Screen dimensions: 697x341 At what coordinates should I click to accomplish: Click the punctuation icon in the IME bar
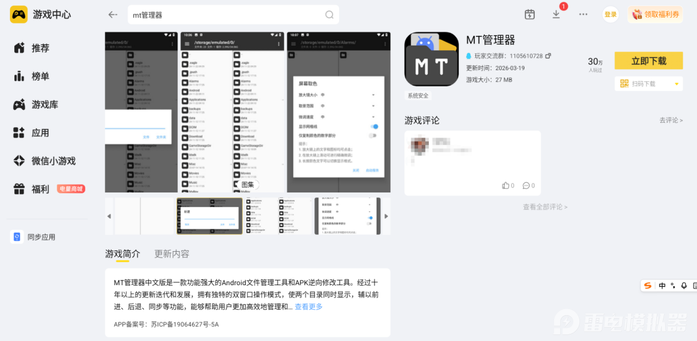[673, 286]
